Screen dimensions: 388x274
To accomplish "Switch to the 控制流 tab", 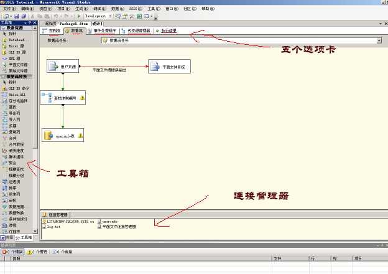I will coord(52,31).
